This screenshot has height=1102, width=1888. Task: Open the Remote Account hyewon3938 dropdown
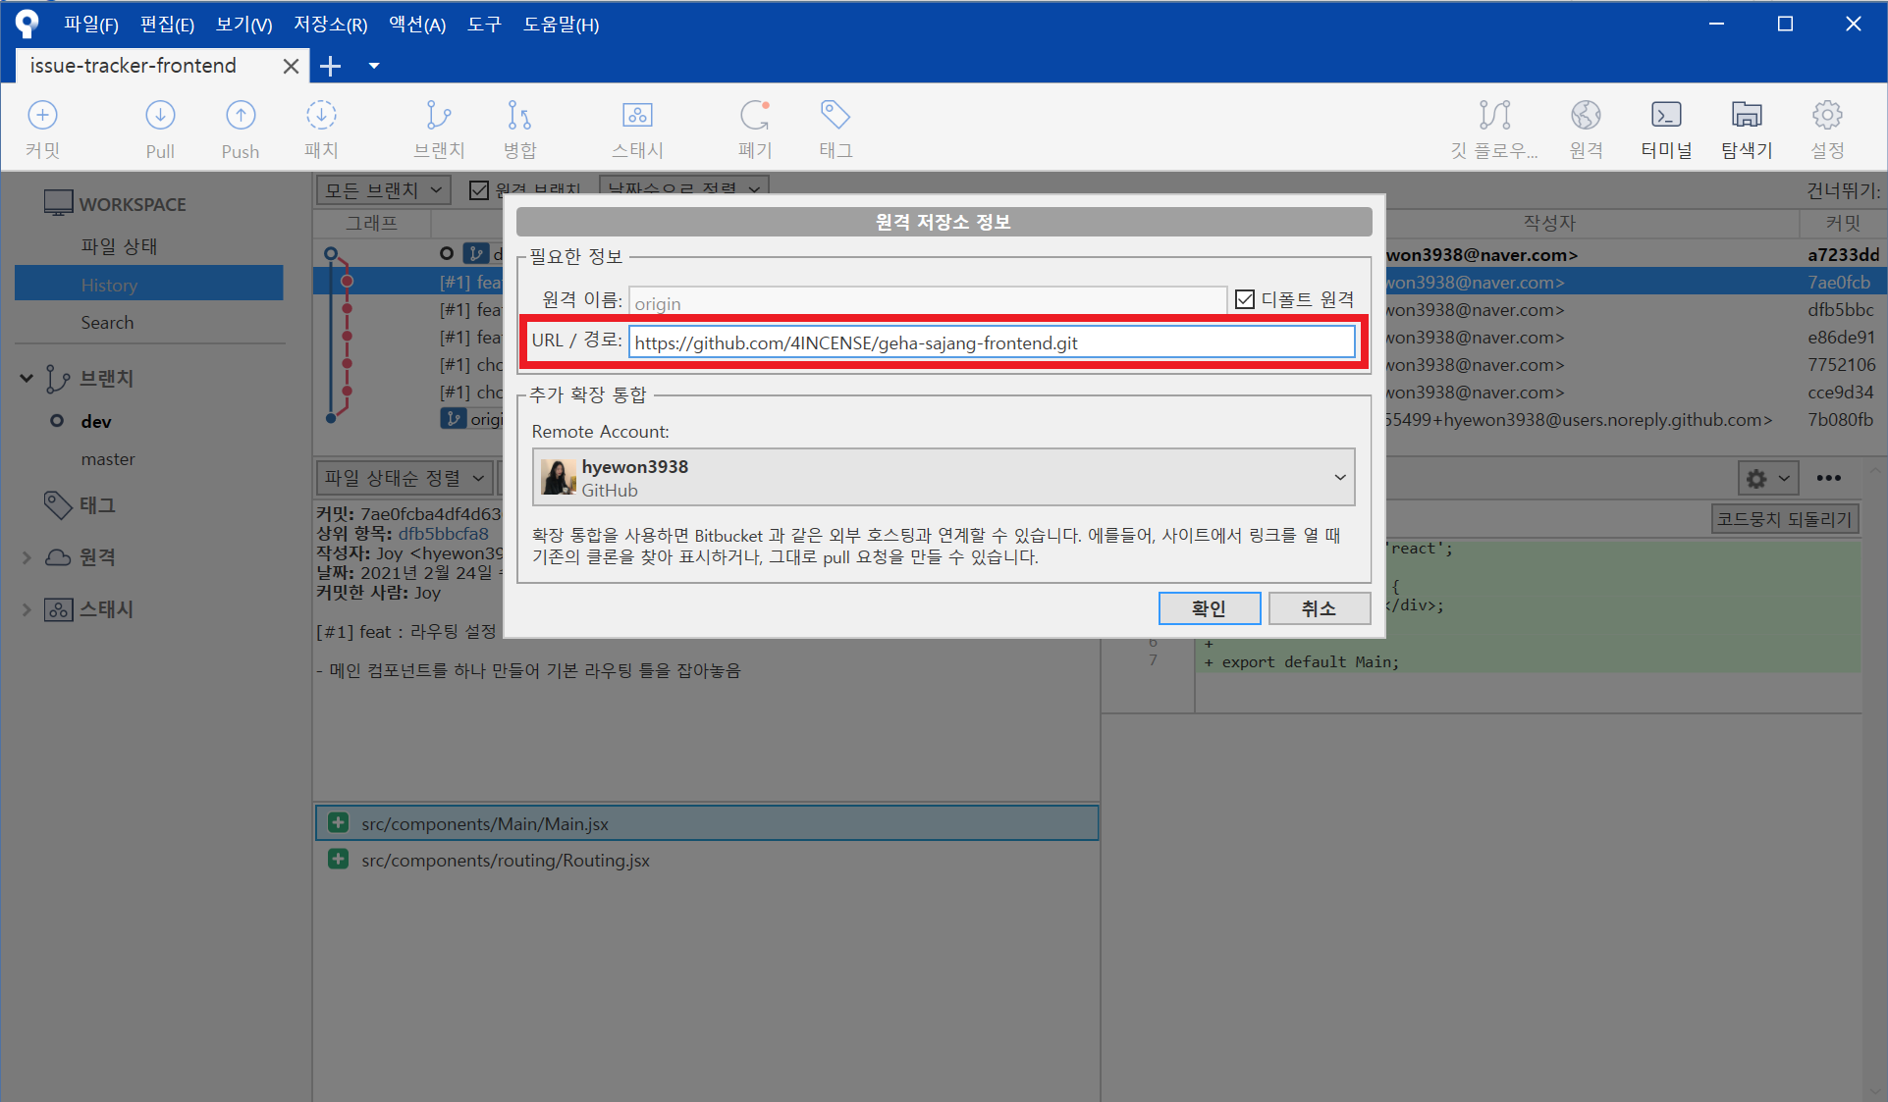coord(943,477)
